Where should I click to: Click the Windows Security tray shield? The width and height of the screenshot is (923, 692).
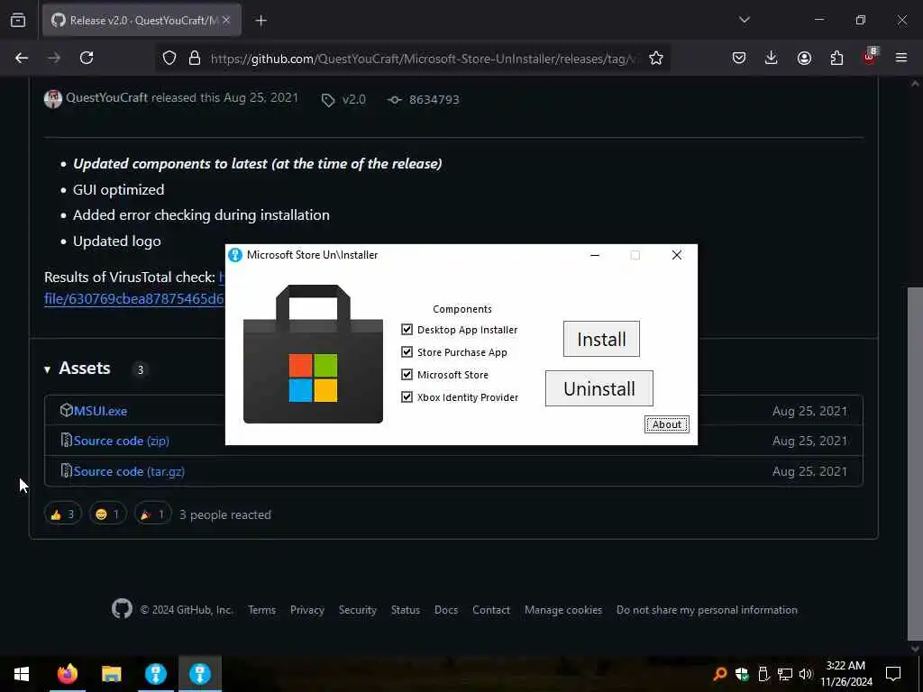[742, 674]
